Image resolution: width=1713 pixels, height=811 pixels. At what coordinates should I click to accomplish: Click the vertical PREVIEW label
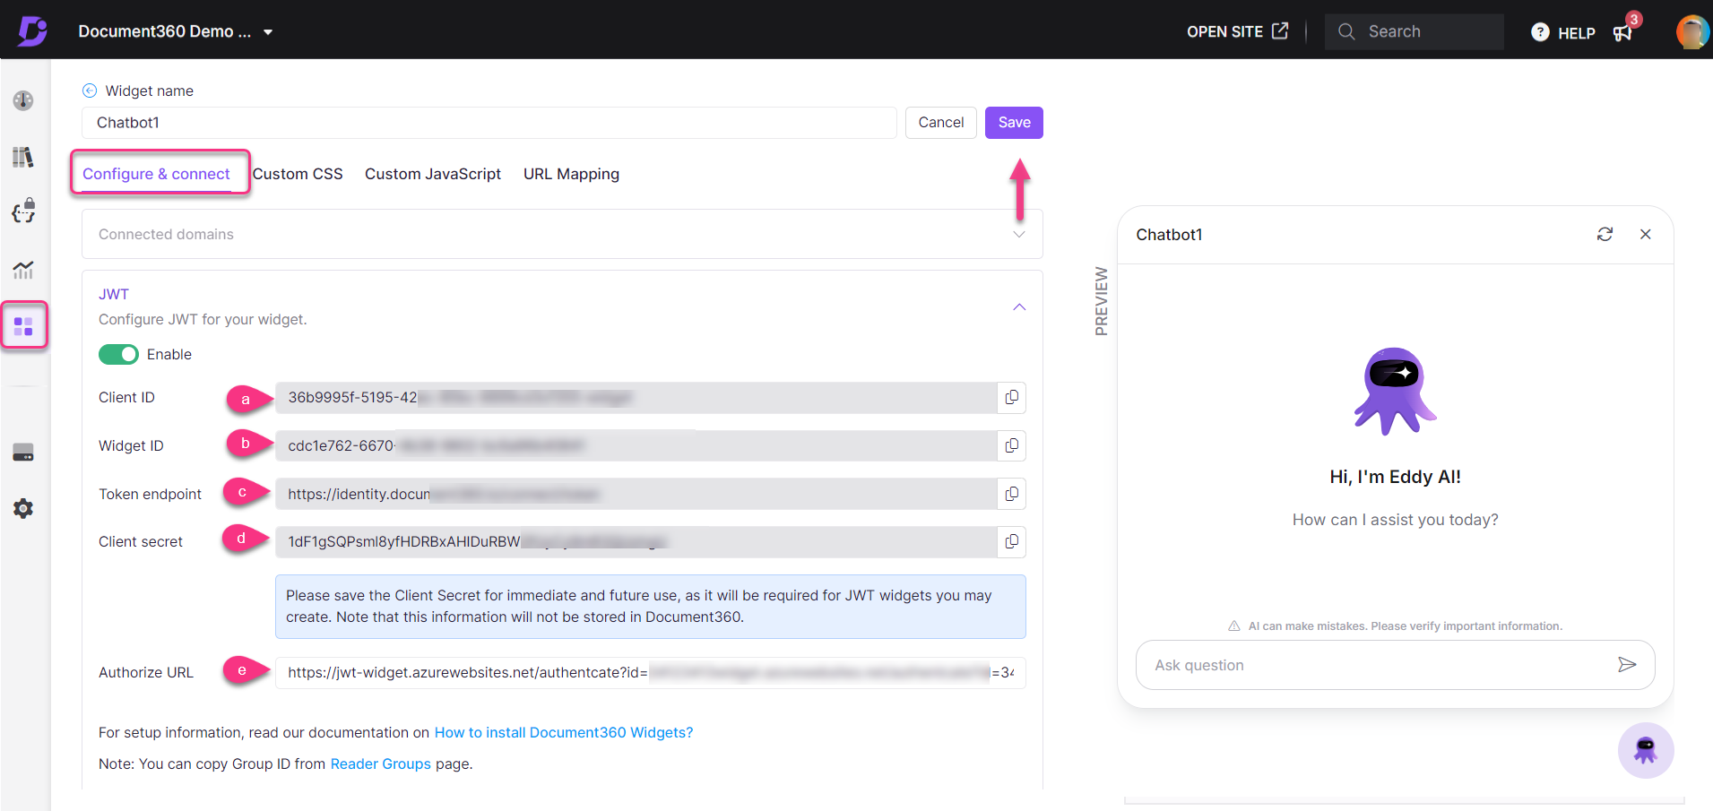pos(1102,301)
